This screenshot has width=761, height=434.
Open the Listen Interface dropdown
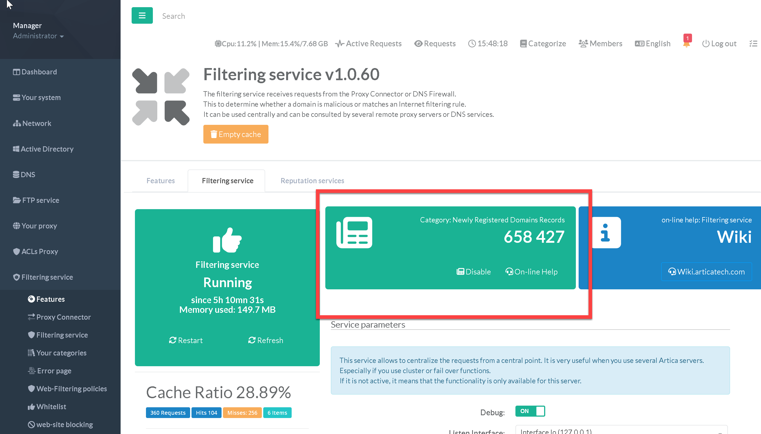click(x=621, y=430)
